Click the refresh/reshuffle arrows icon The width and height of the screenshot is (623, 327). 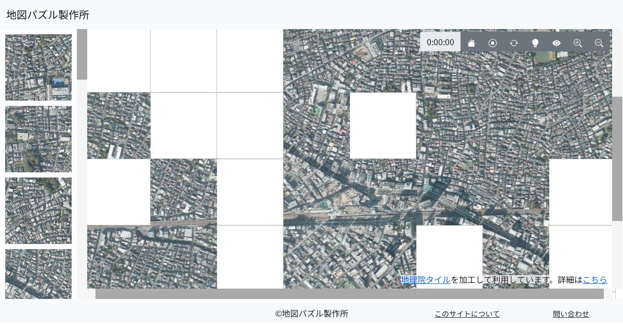(514, 43)
